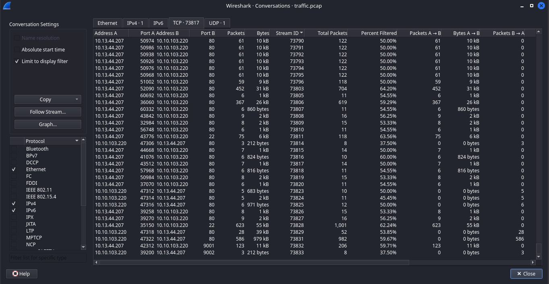
Task: Click the filter list input field
Action: pos(47,257)
